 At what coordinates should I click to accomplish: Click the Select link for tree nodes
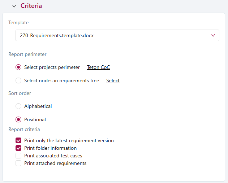coord(113,80)
